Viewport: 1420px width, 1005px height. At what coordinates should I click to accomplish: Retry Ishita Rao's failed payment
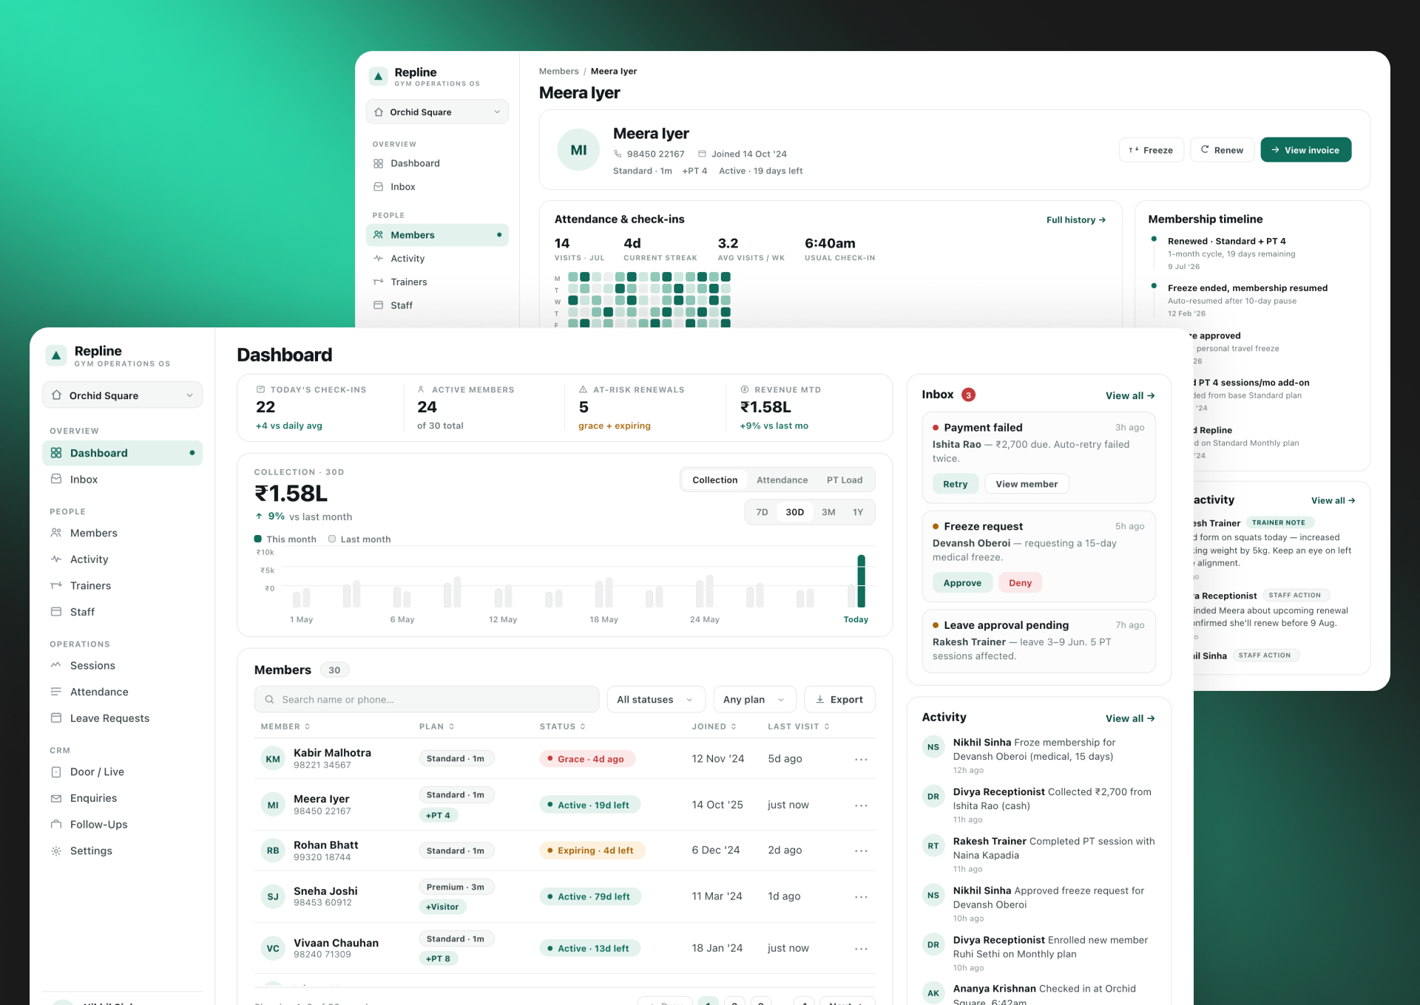(955, 484)
